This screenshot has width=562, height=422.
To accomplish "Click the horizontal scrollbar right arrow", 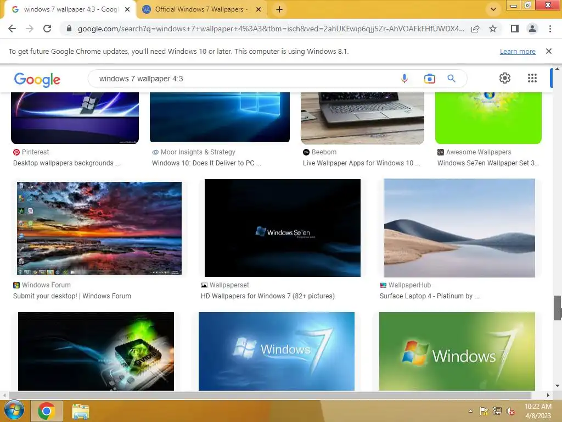I will pos(548,395).
